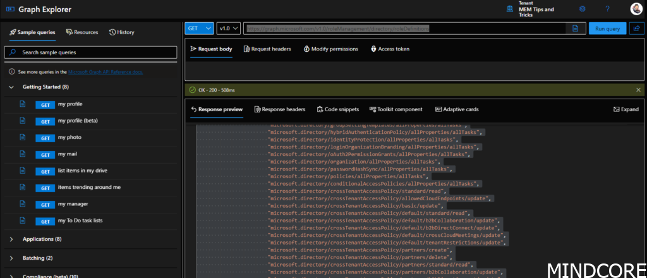Select the Response preview tab
The height and width of the screenshot is (278, 647).
(217, 109)
